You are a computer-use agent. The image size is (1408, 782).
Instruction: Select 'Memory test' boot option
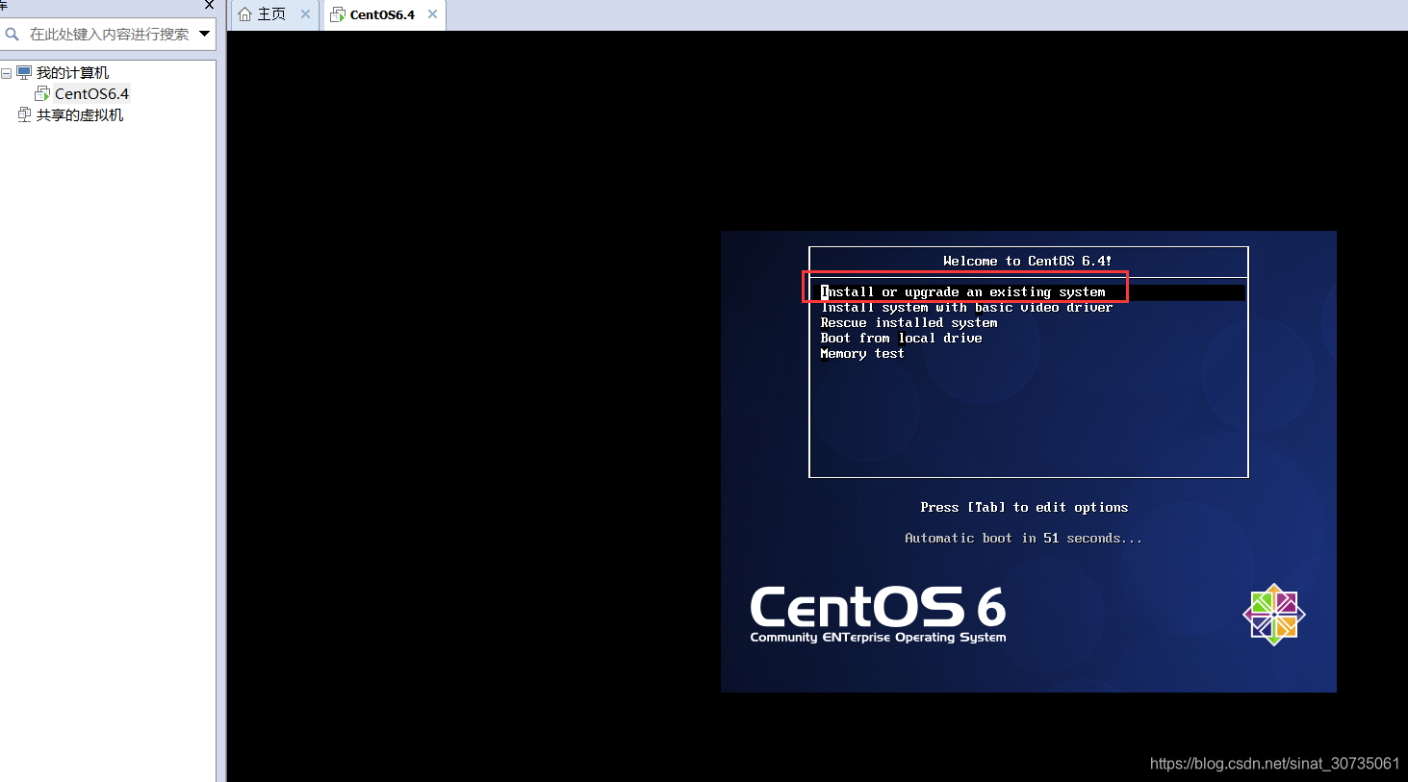coord(862,354)
